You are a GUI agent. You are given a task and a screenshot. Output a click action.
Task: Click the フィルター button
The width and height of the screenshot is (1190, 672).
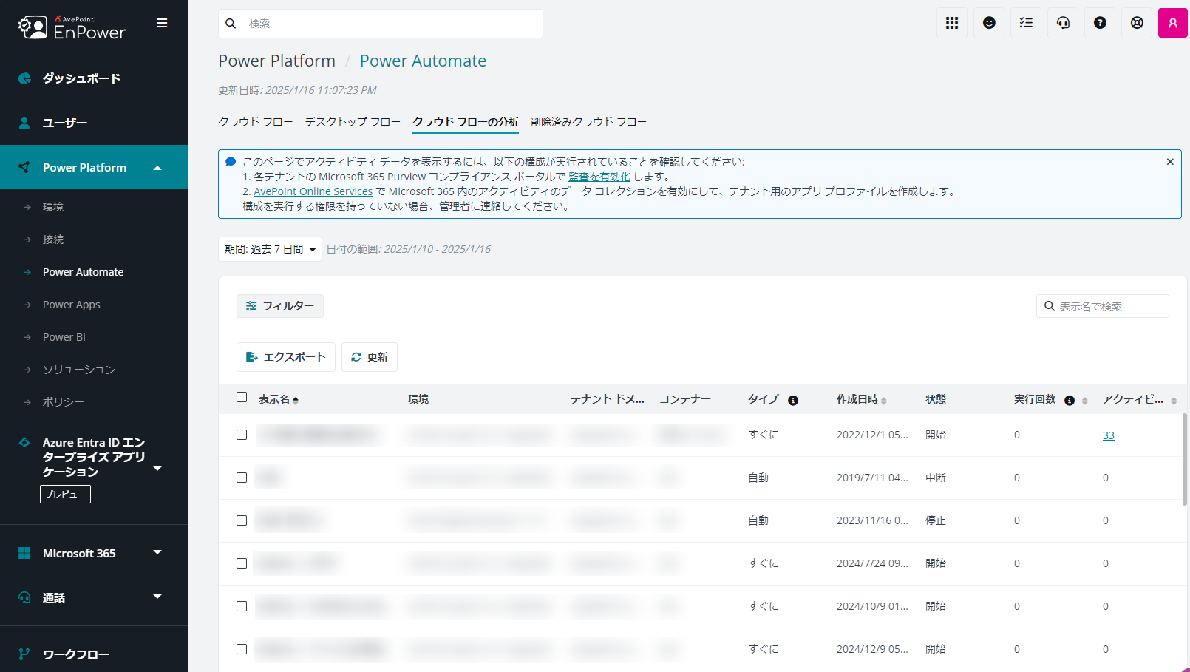[280, 306]
